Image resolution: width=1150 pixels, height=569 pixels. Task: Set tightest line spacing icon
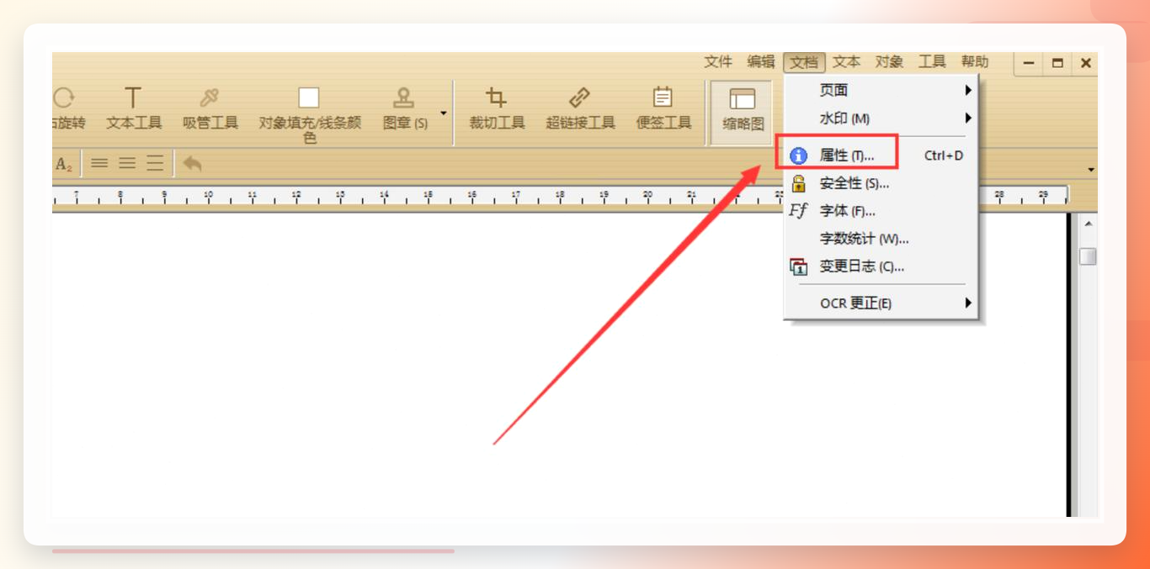pyautogui.click(x=100, y=164)
